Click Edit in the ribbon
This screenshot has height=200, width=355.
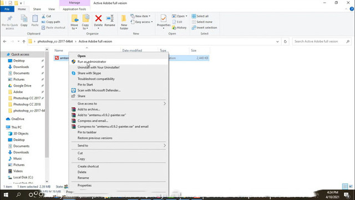pyautogui.click(x=177, y=22)
